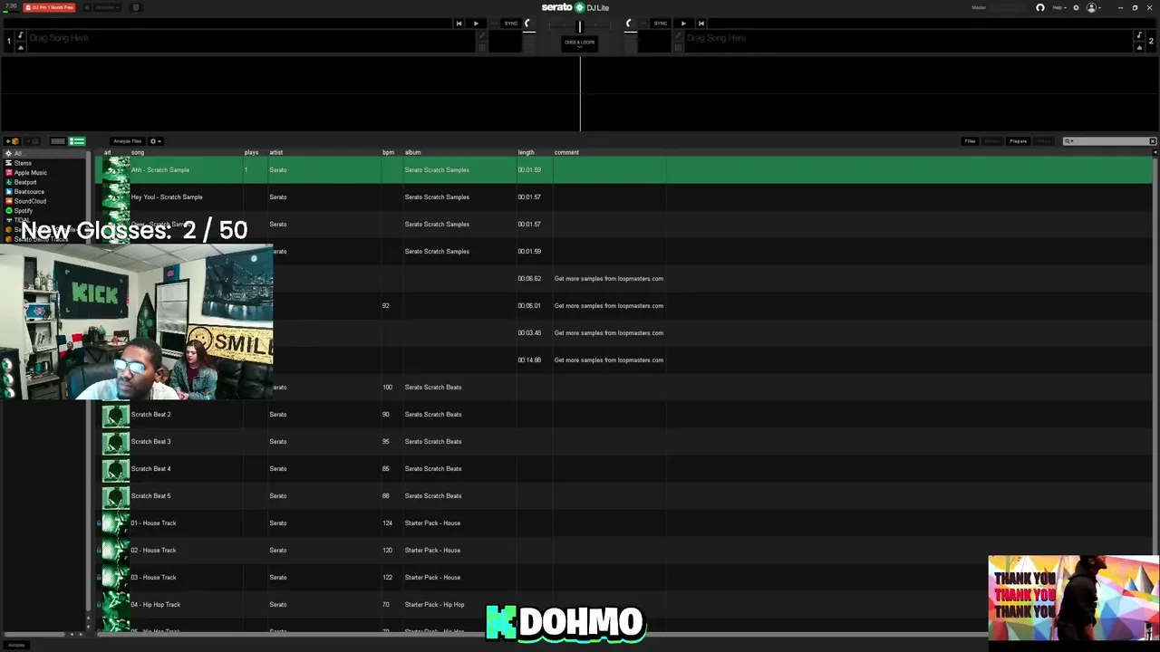1160x652 pixels.
Task: Select 'Hey You! - Scratch Sample' track
Action: tap(623, 197)
